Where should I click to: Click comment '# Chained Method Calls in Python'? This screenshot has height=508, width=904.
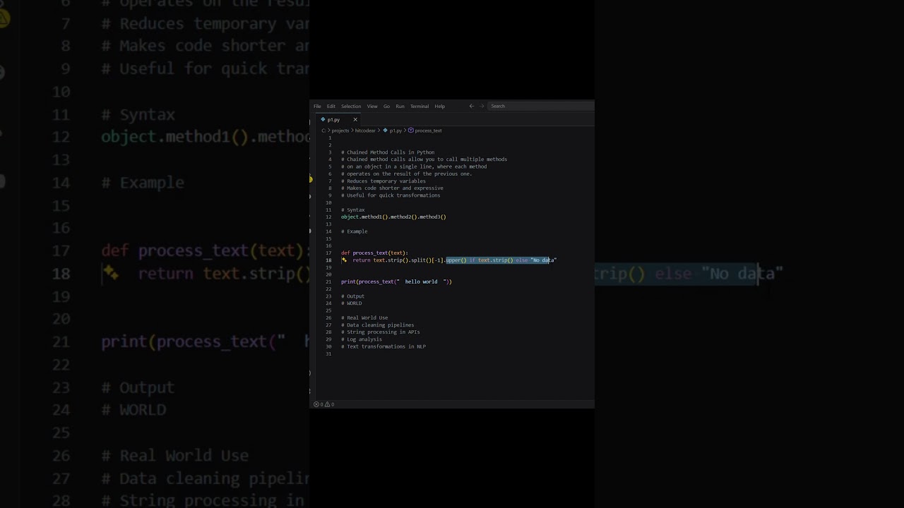point(388,152)
